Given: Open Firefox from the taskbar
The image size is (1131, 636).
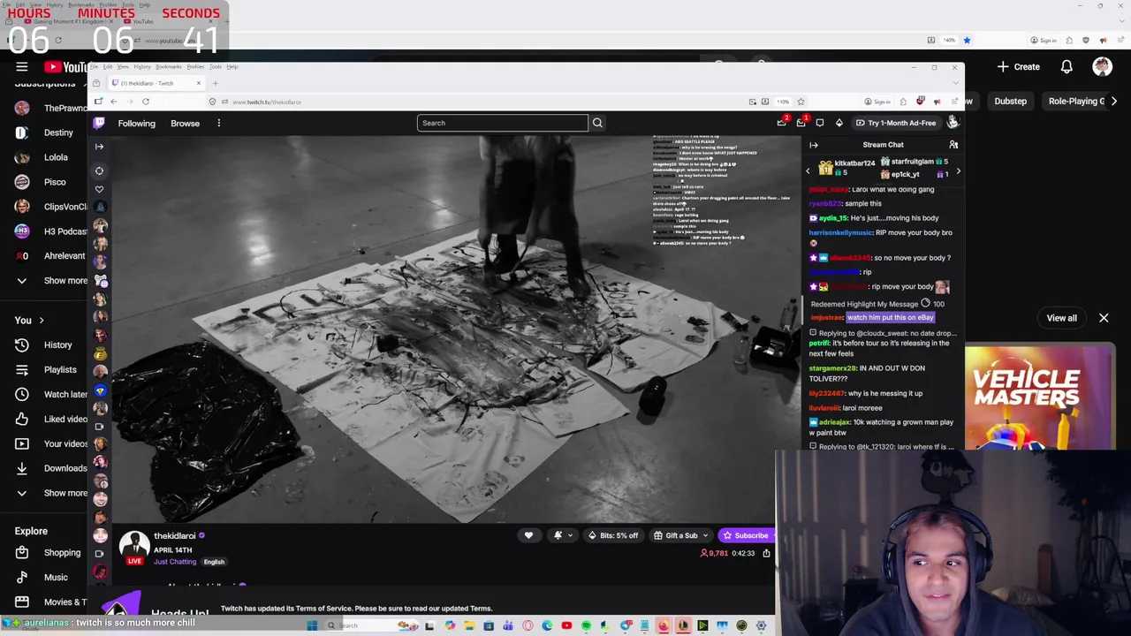Looking at the screenshot, I should tap(664, 625).
